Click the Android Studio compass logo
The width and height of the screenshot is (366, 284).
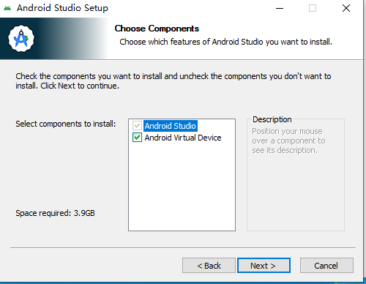pyautogui.click(x=21, y=39)
